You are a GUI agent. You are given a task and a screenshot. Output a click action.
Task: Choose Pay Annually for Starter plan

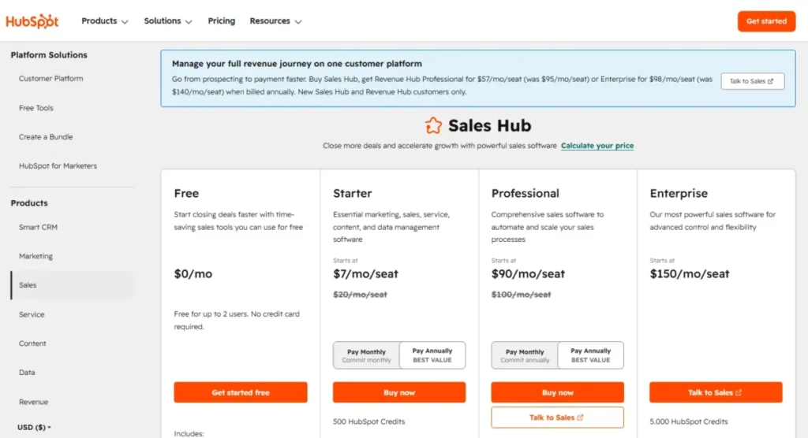[432, 355]
